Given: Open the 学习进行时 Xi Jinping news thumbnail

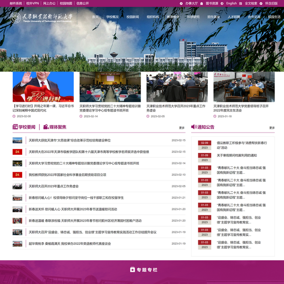Looking at the screenshot, I should tap(43, 87).
